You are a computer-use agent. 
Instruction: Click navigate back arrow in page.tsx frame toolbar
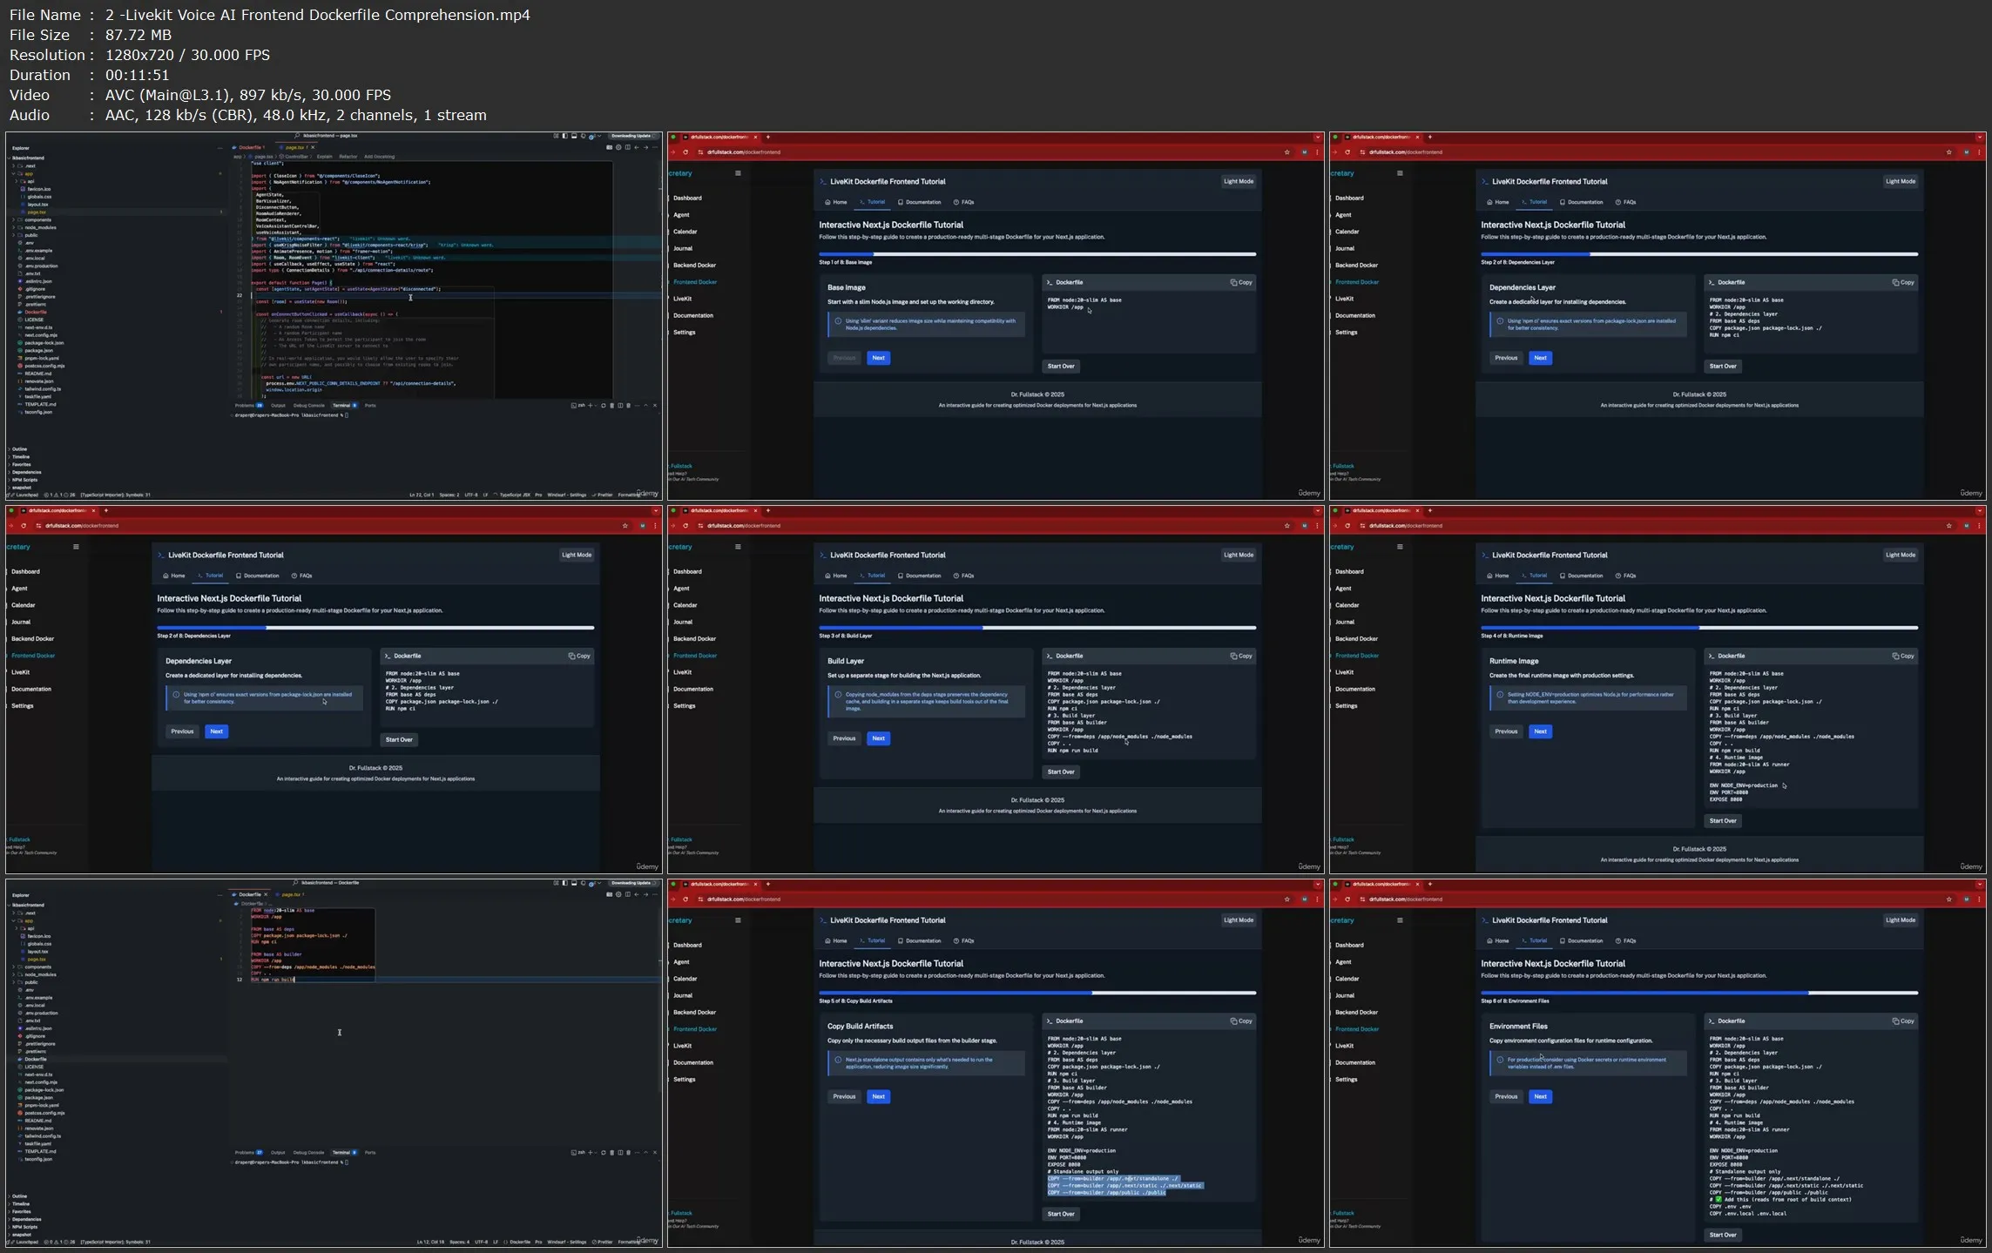637,147
